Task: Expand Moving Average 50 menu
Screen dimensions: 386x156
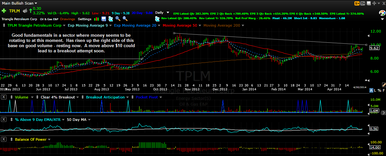Action: [x=200, y=25]
